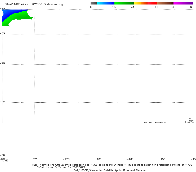This screenshot has height=172, width=196.
Task: Click the 17:09 swath time label
Action: pyautogui.click(x=5, y=161)
